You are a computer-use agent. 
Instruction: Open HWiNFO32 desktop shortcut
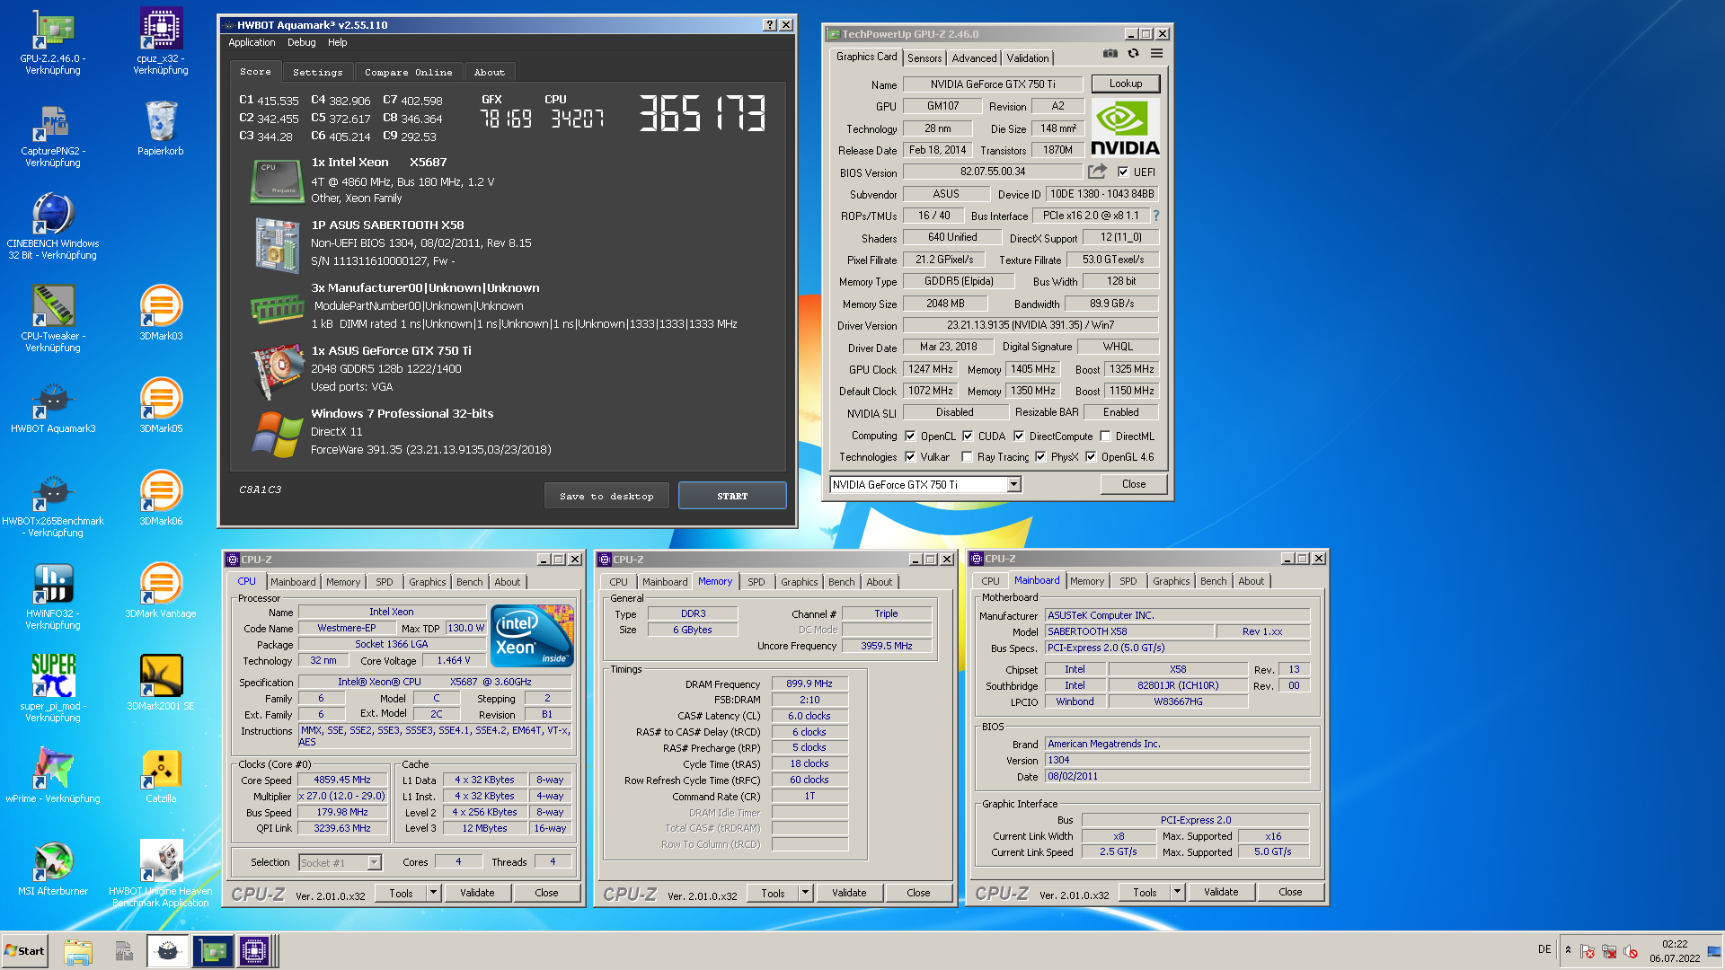(53, 597)
